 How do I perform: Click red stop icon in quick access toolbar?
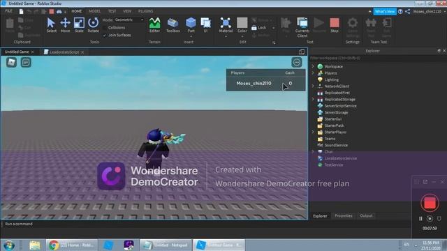52,11
